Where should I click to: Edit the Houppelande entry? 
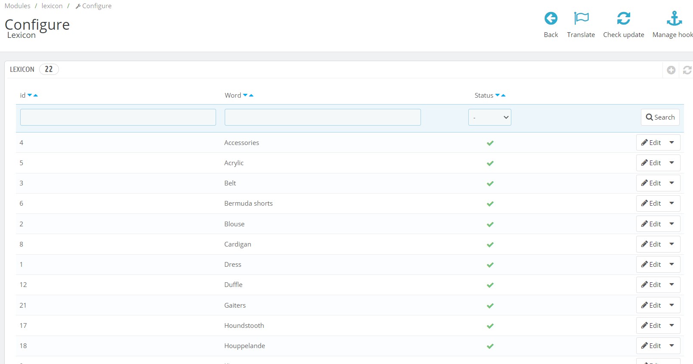(x=651, y=345)
